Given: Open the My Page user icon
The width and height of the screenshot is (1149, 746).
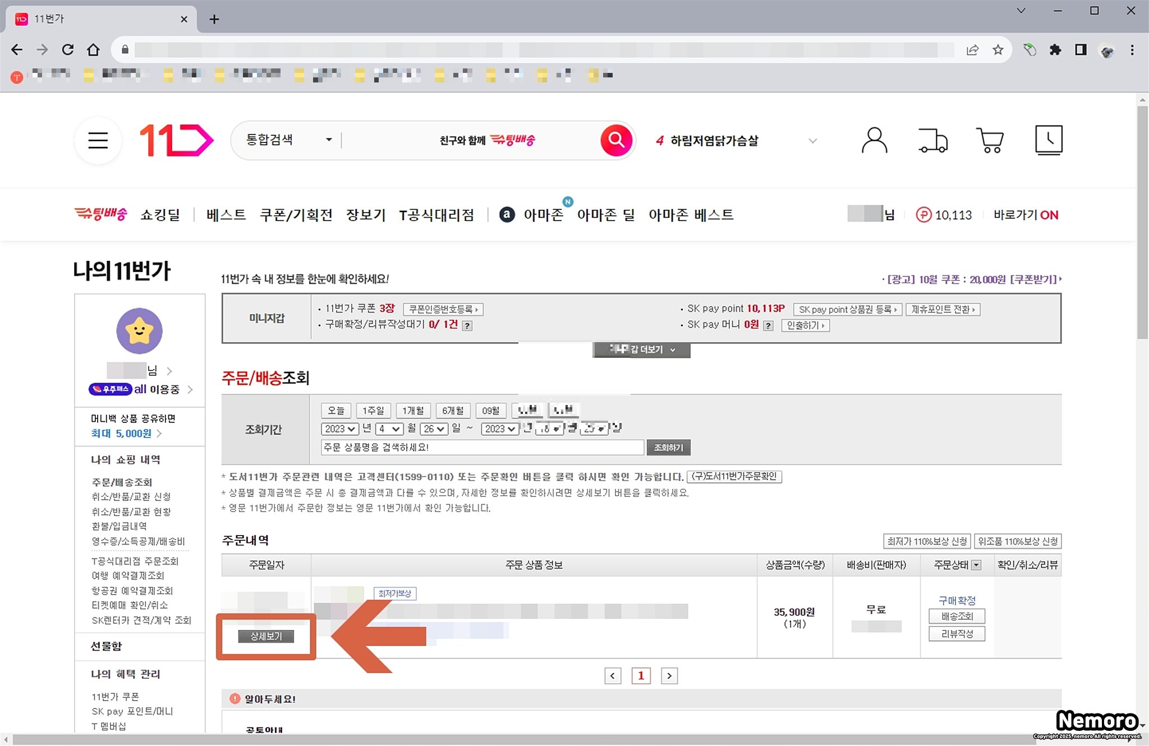Looking at the screenshot, I should [874, 140].
